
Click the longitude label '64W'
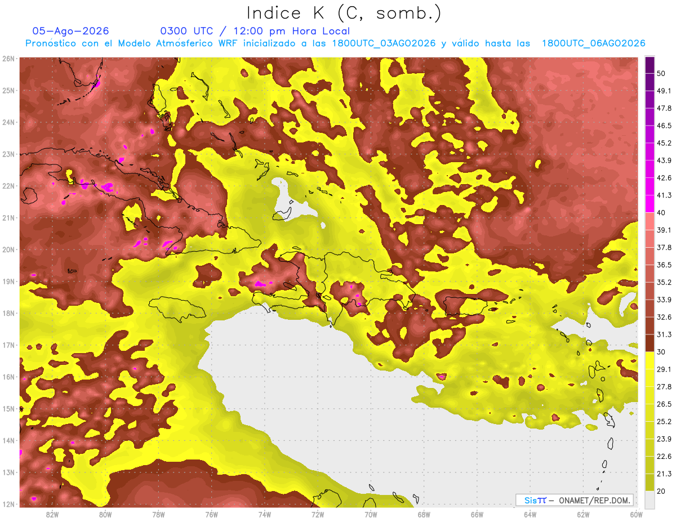tap(530, 514)
